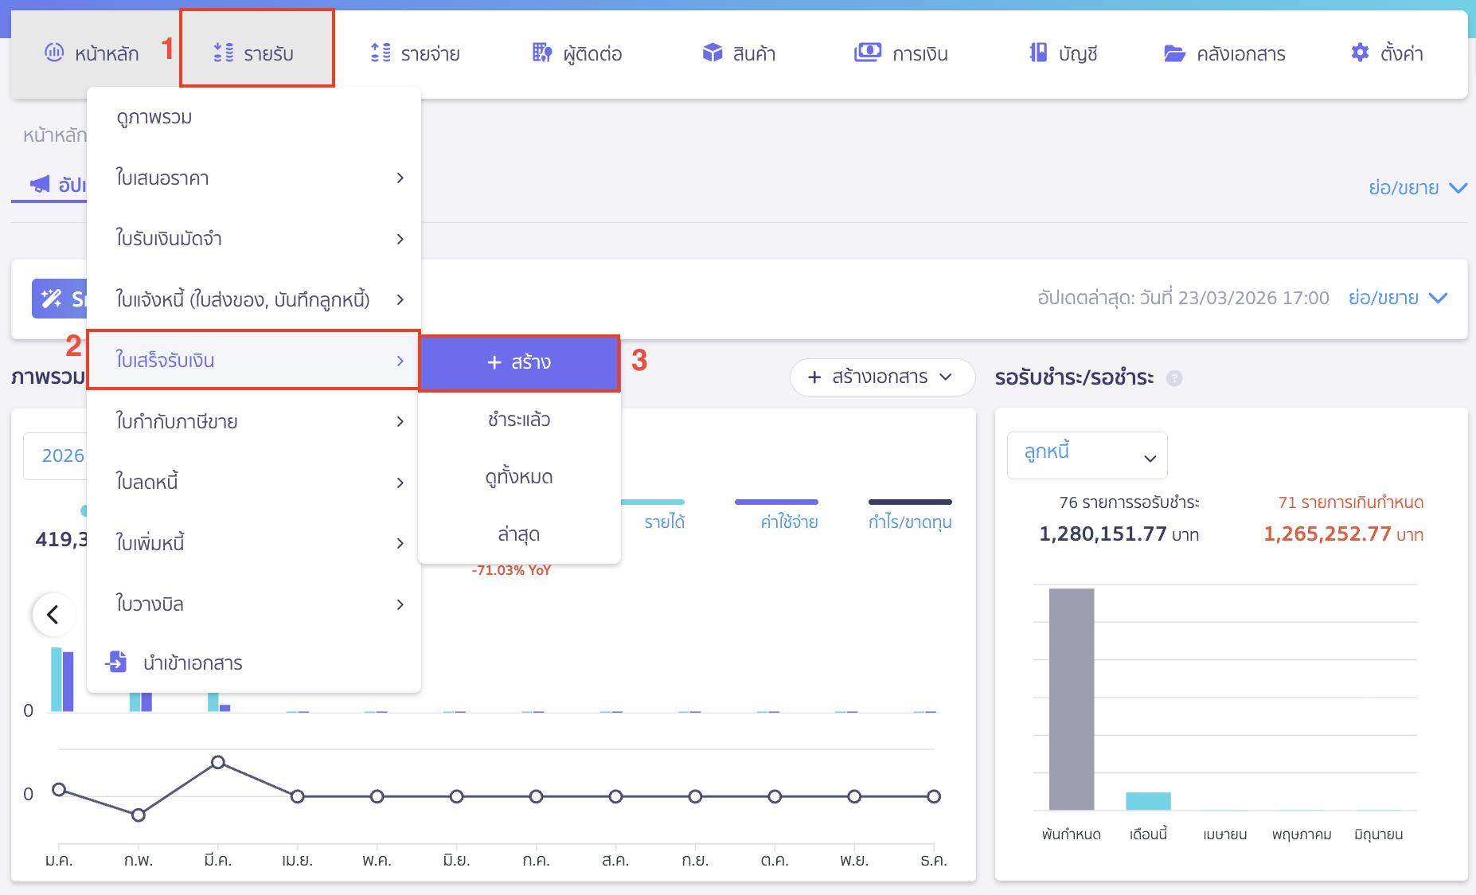This screenshot has width=1476, height=895.
Task: Open the ลูกหนี้ dropdown selector
Action: point(1087,455)
